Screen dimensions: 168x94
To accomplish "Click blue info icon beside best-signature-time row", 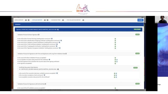I will [x=117, y=62].
